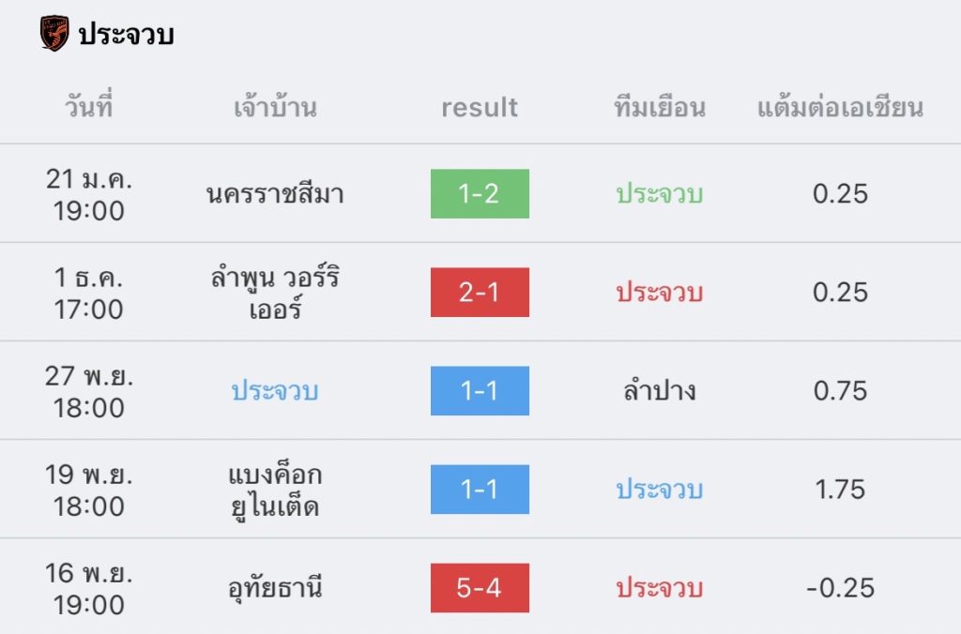Viewport: 961px width, 634px height.
Task: Click the Prachuap club crest icon
Action: (x=54, y=34)
